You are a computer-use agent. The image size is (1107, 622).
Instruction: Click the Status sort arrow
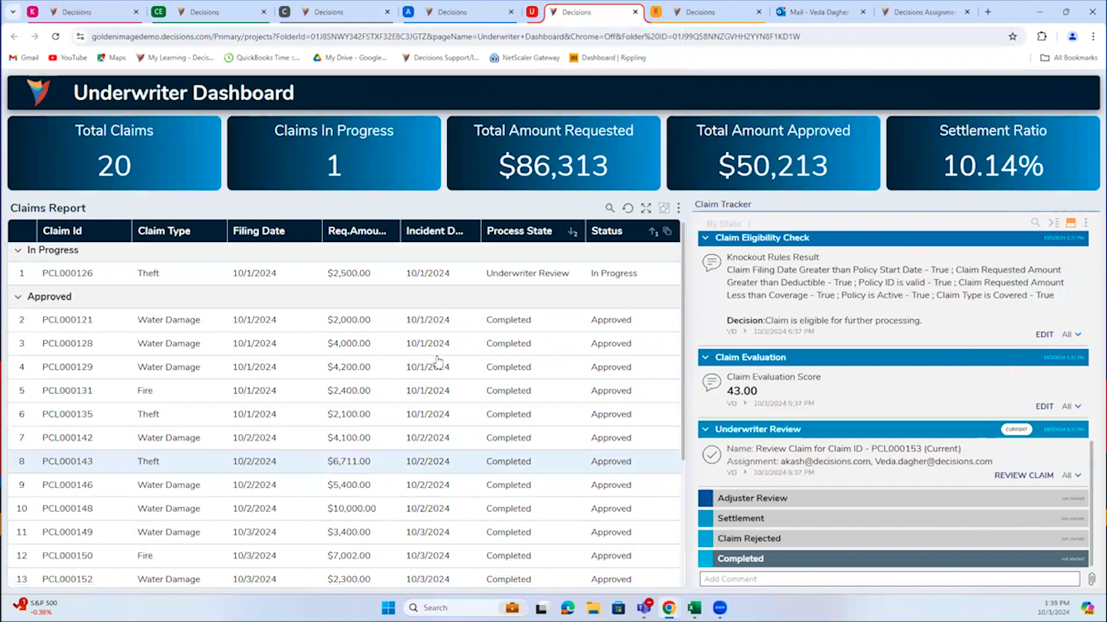pyautogui.click(x=653, y=231)
